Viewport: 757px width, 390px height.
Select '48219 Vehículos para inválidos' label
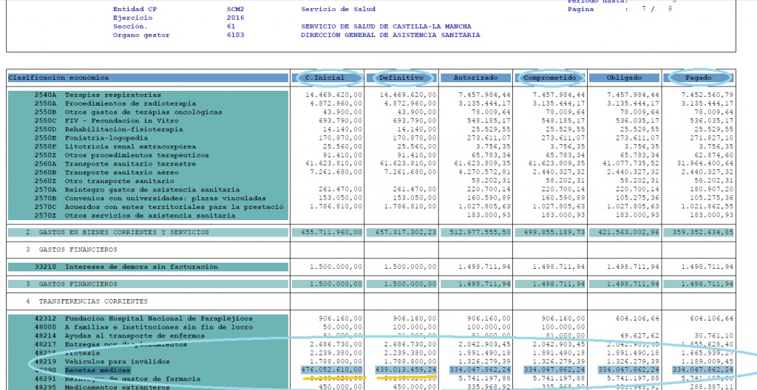[102, 361]
